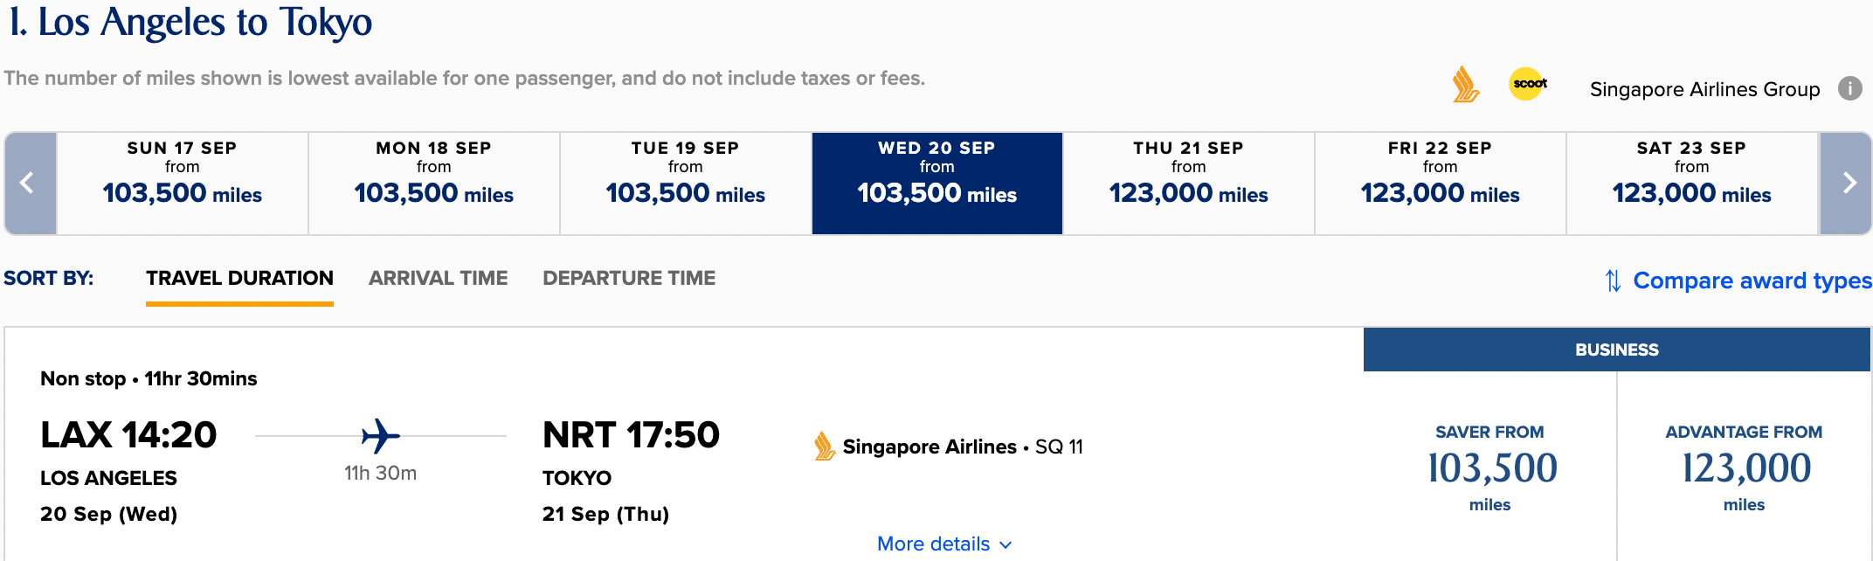Screen dimensions: 1873x561
Task: Select the SAT 23 SEP date card
Action: click(x=1691, y=182)
